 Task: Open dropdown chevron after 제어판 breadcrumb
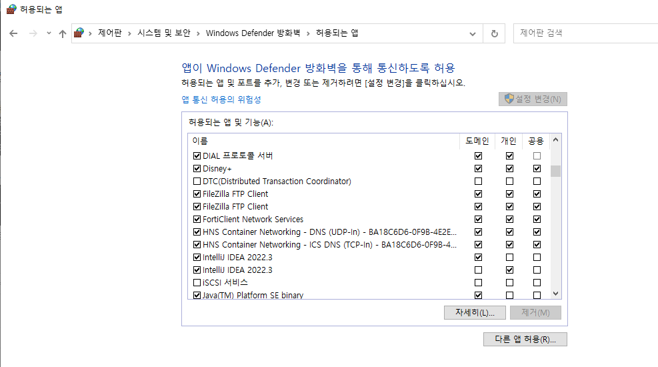click(129, 33)
